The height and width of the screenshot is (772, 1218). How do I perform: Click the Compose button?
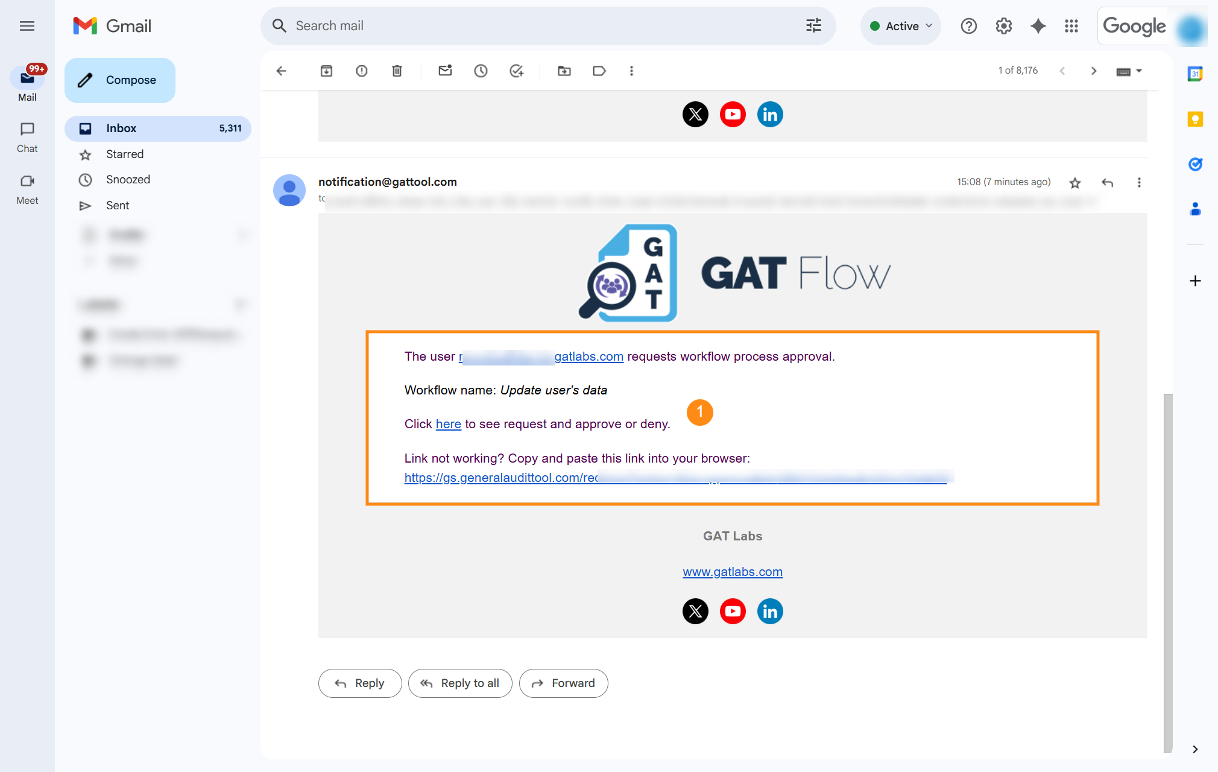pyautogui.click(x=120, y=80)
